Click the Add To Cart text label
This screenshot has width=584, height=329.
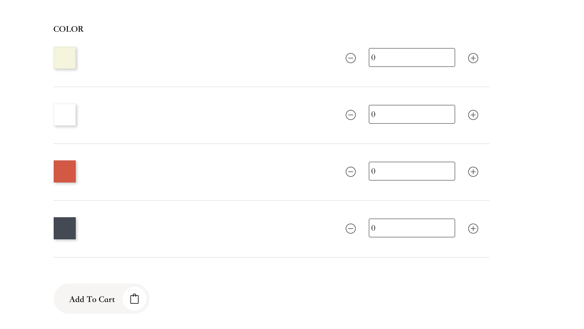(x=92, y=299)
